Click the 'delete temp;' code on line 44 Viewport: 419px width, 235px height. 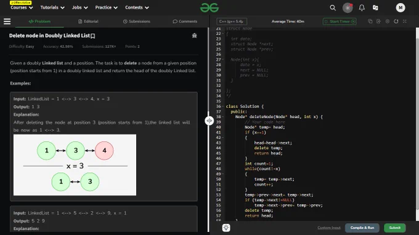coord(268,148)
